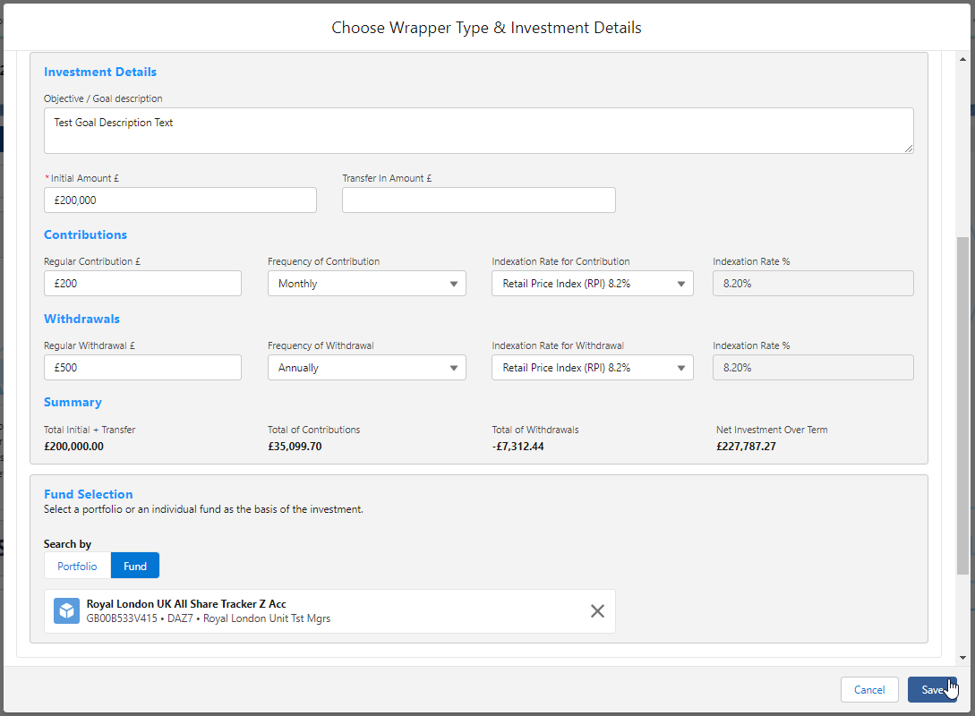This screenshot has height=716, width=975.
Task: Click the Fund Selection section heading
Action: click(x=89, y=494)
